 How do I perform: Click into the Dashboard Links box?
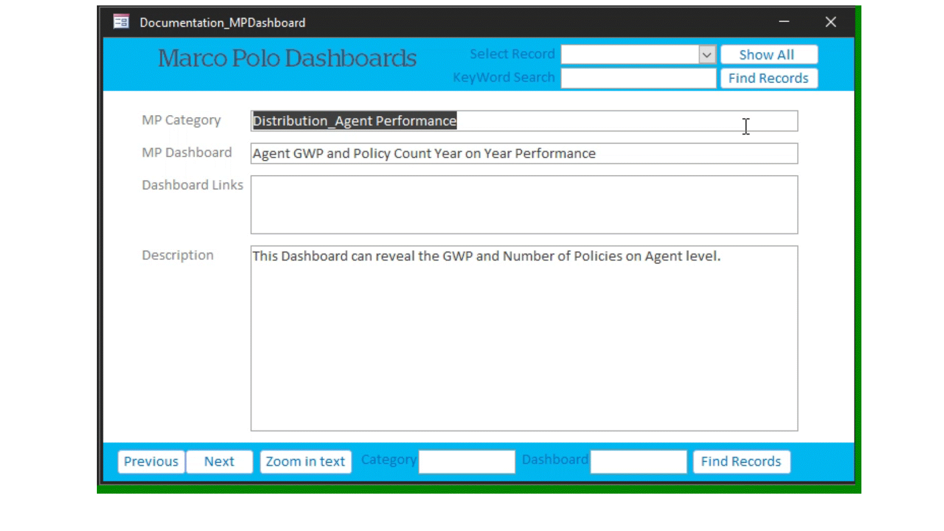point(524,205)
